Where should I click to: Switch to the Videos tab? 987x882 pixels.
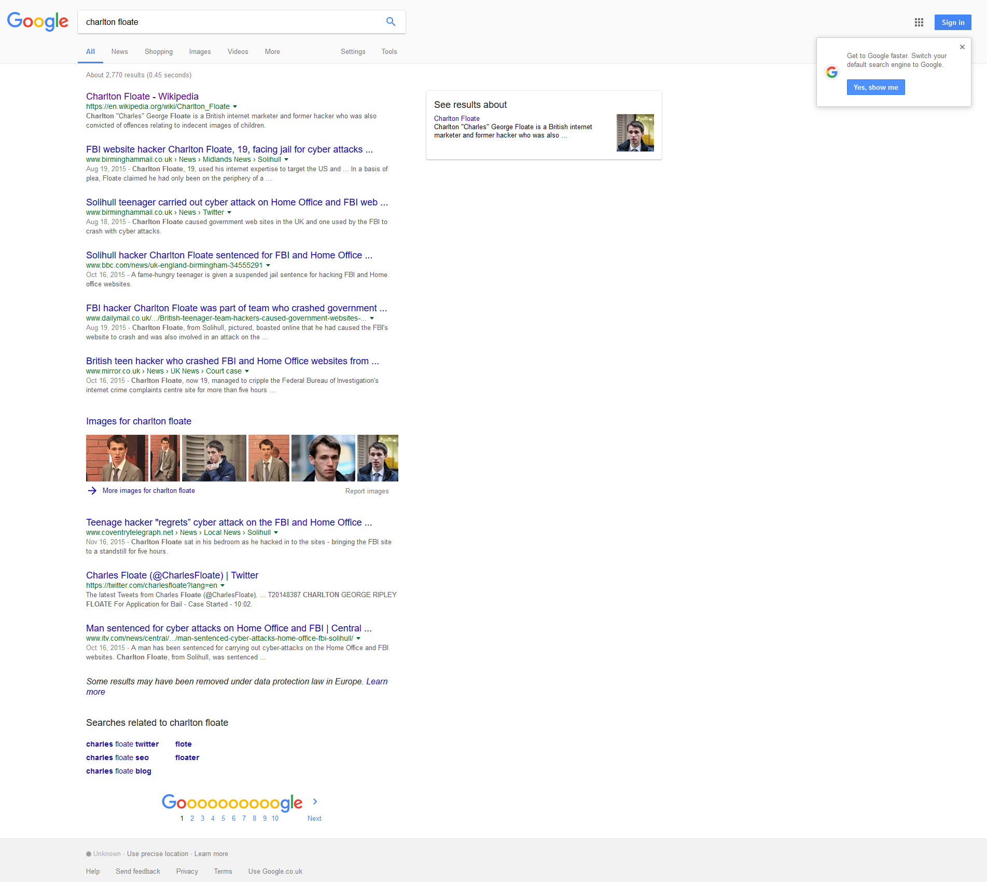coord(238,51)
